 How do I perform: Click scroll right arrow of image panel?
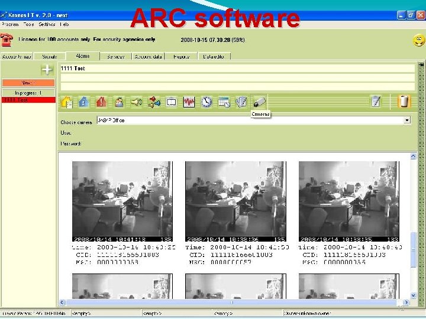pyautogui.click(x=406, y=302)
